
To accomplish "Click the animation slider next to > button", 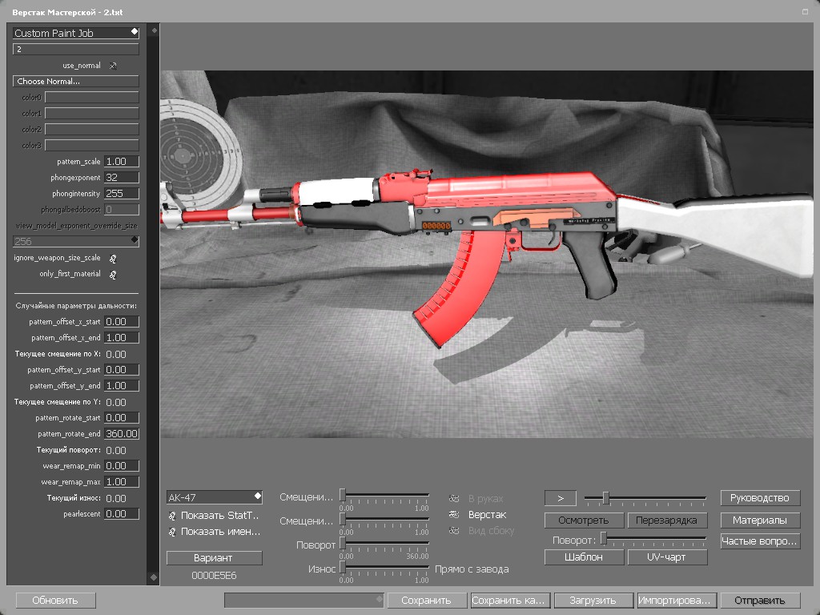I will 645,498.
